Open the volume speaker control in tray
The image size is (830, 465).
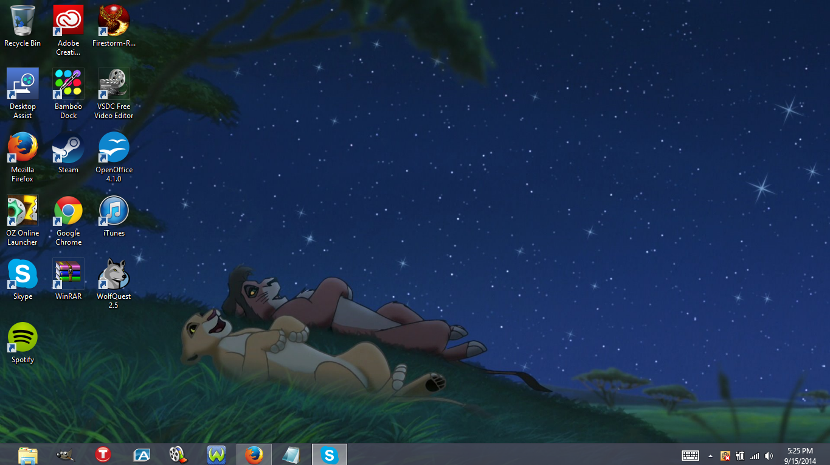pyautogui.click(x=769, y=455)
